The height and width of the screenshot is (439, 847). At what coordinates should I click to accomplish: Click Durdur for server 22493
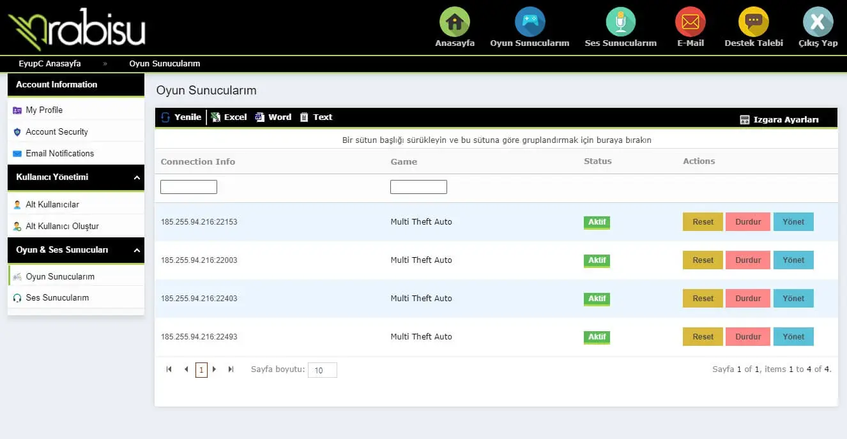click(x=748, y=337)
